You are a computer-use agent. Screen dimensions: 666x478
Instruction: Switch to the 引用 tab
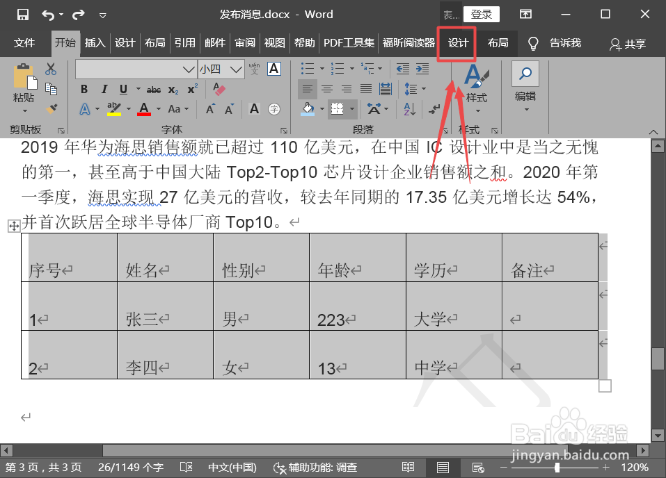(x=184, y=43)
